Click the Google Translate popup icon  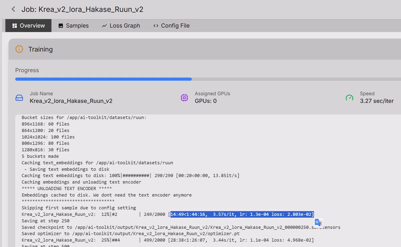coord(318,223)
